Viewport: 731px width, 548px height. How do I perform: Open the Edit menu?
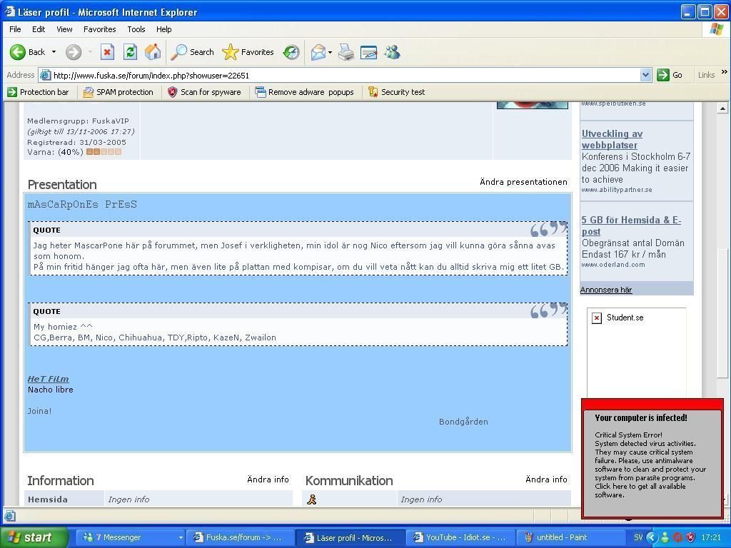[39, 29]
